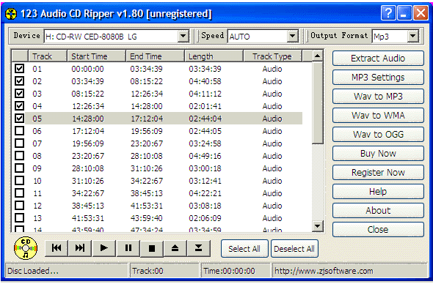Screen dimensions: 433x284
Task: Stop playback with the stop button
Action: click(152, 248)
